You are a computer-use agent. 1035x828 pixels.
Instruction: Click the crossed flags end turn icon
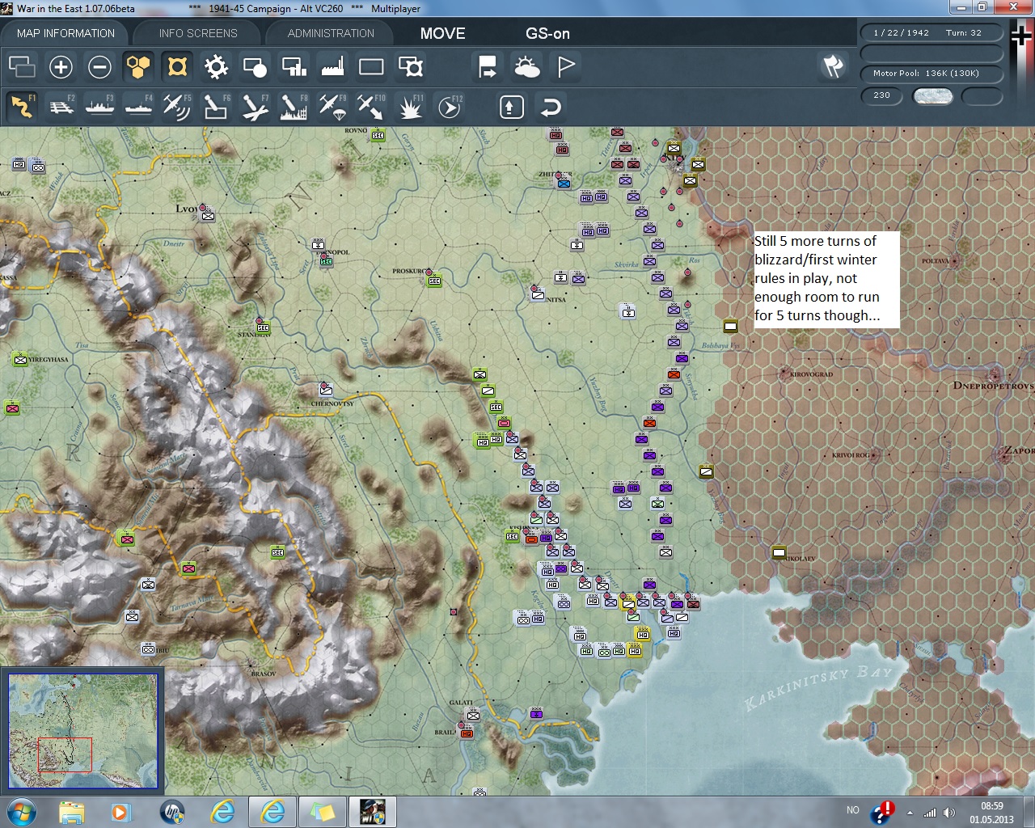(833, 66)
